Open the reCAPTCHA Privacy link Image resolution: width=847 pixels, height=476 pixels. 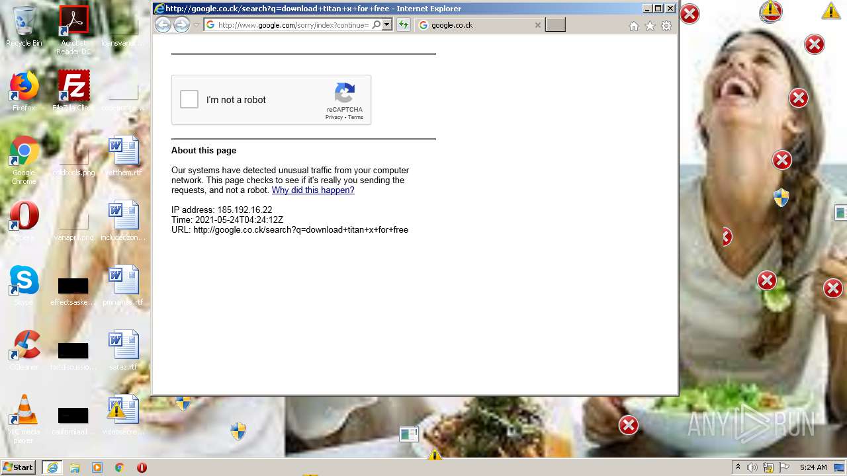point(334,117)
